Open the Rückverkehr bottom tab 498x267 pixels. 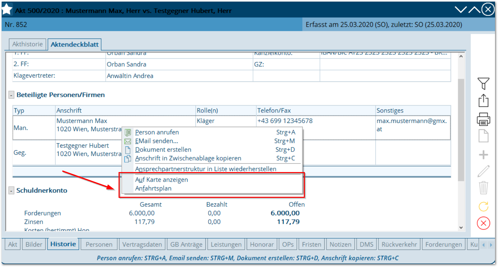[x=399, y=245]
